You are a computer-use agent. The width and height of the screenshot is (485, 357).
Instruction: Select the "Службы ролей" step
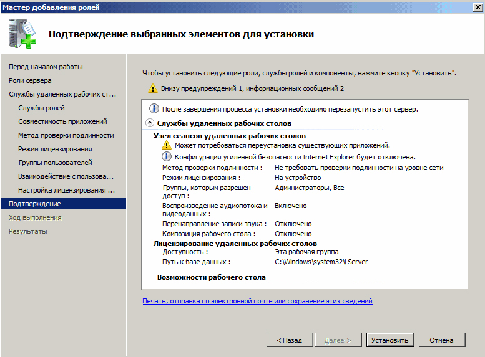[41, 108]
